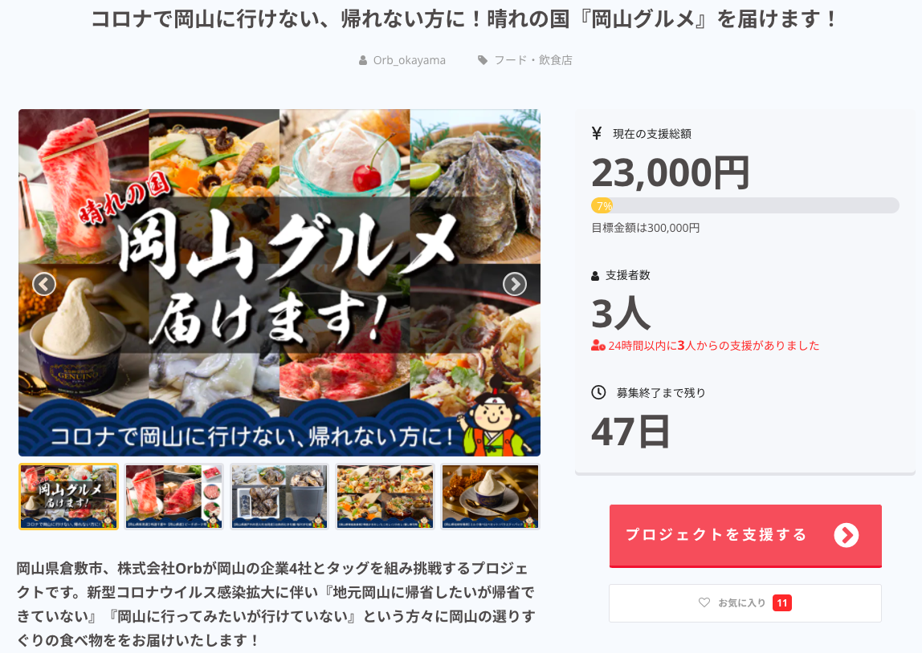Click the white arrow icon on the support button
The height and width of the screenshot is (653, 922).
(x=847, y=535)
